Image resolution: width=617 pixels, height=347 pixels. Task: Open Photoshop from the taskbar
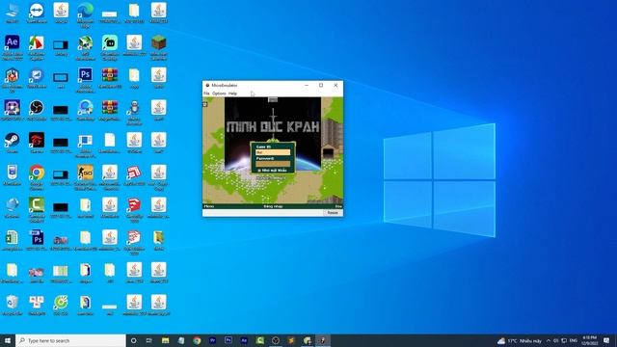228,340
